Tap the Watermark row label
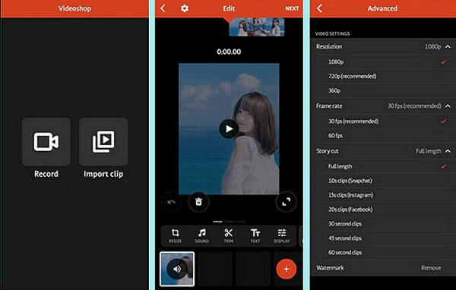 [330, 268]
